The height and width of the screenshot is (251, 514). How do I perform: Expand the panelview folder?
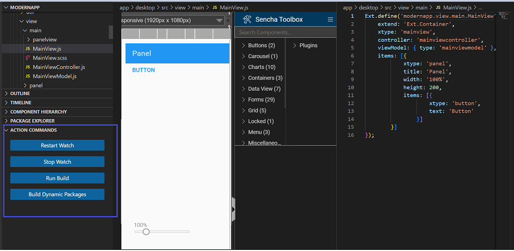pos(45,40)
